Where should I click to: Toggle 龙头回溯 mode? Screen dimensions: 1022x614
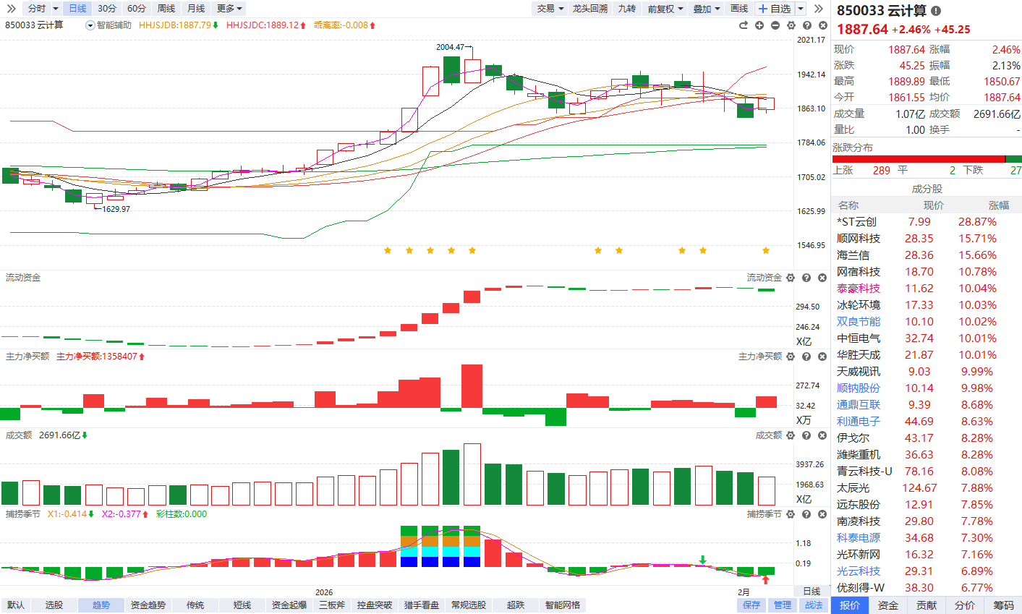pos(590,9)
